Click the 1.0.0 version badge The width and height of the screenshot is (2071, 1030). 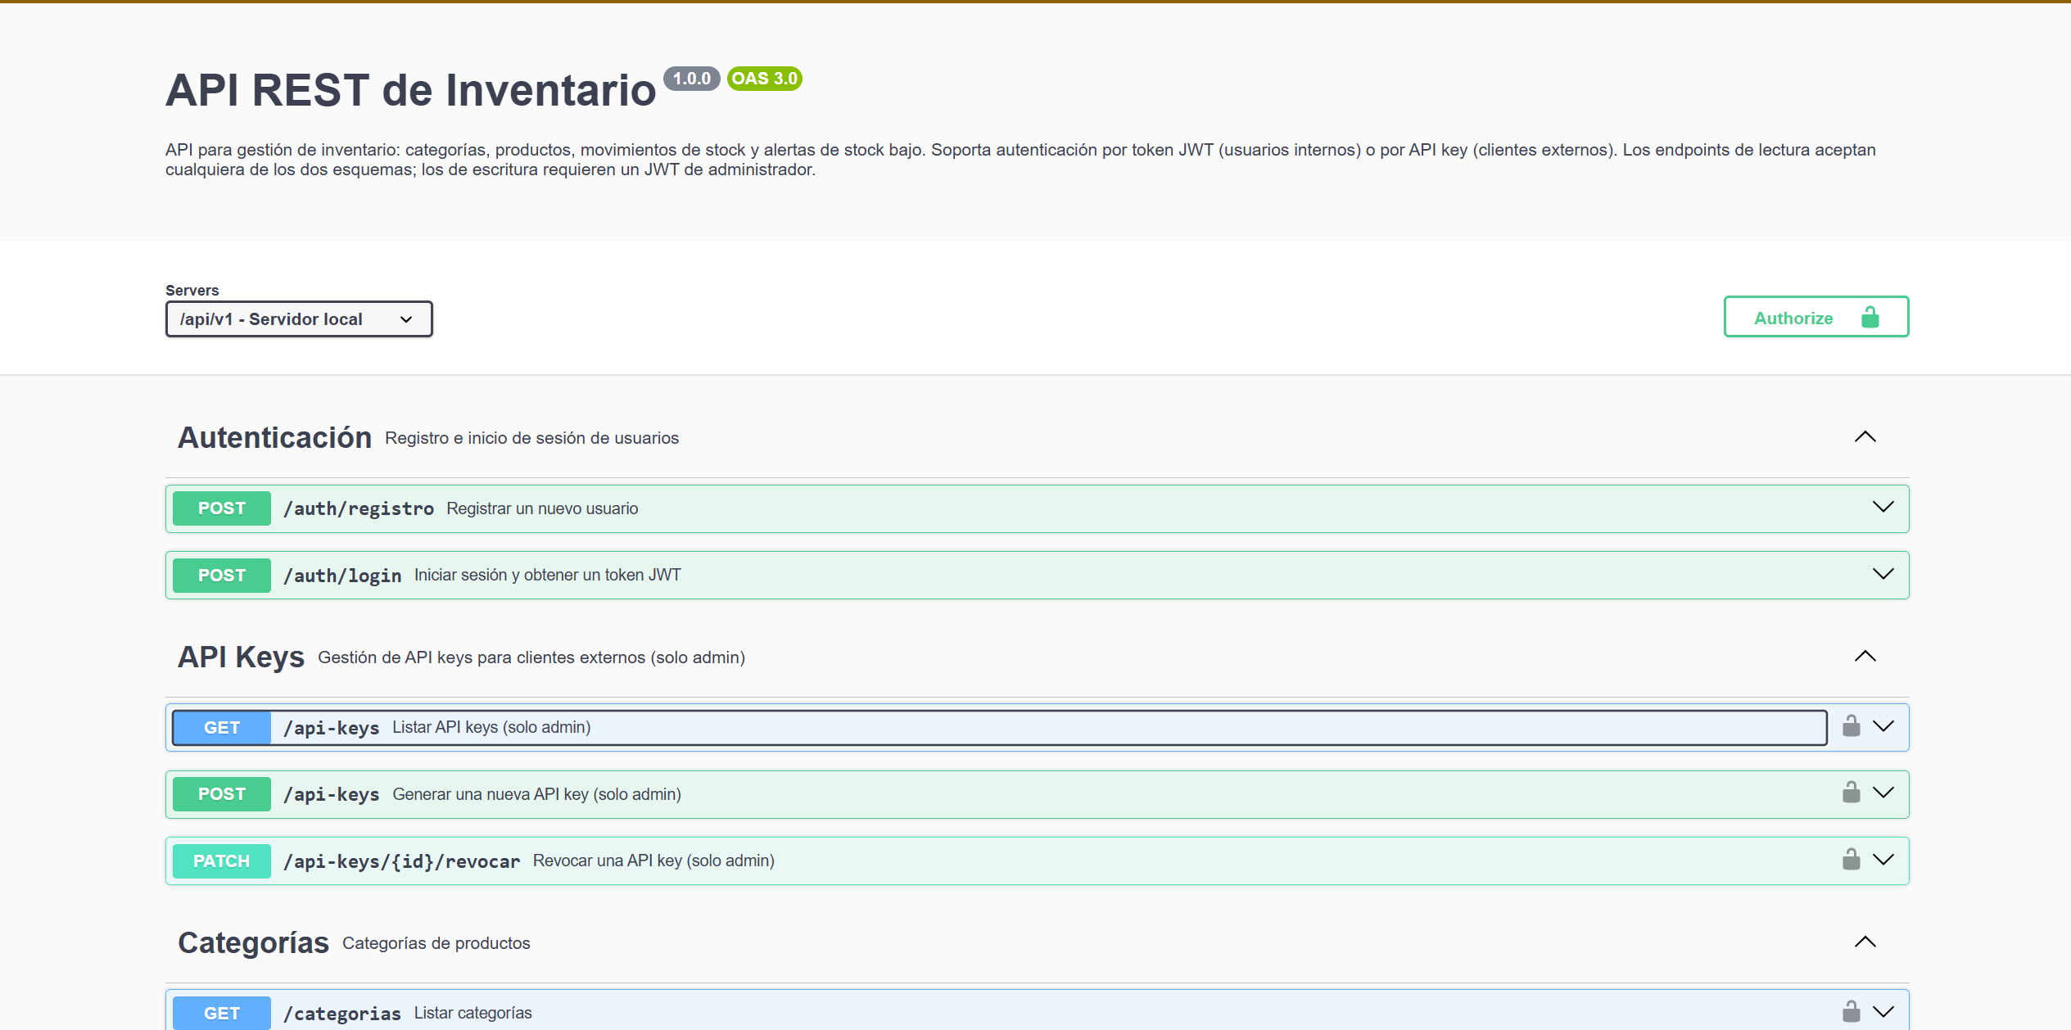(692, 79)
